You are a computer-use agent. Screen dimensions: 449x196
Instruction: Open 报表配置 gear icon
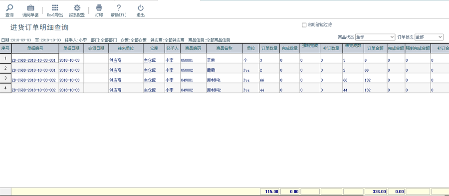click(77, 8)
